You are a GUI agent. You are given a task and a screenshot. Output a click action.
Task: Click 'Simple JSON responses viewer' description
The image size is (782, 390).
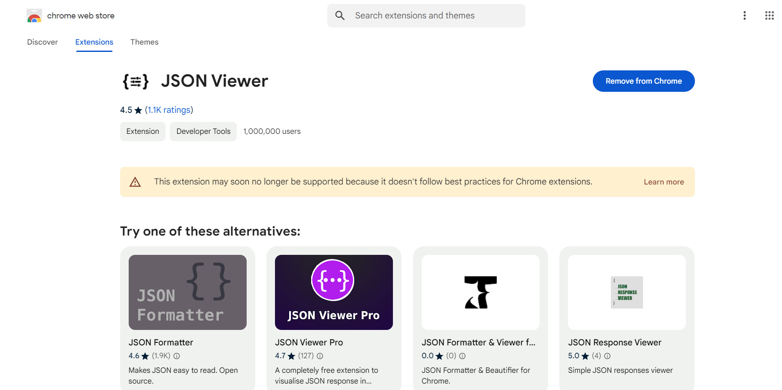620,370
